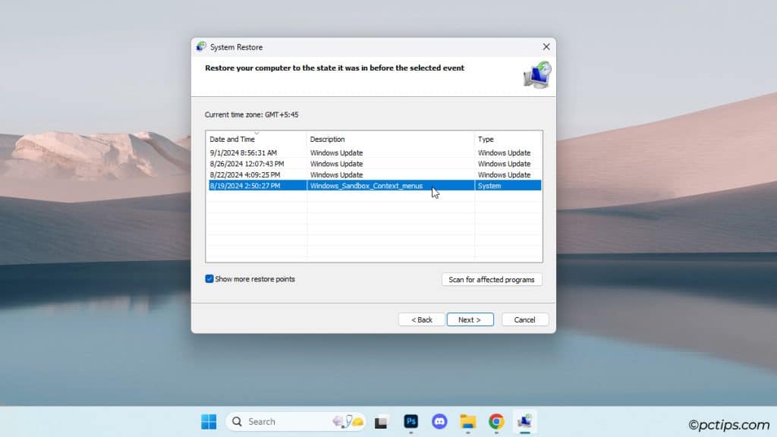Open the Windows Start menu

coord(209,422)
